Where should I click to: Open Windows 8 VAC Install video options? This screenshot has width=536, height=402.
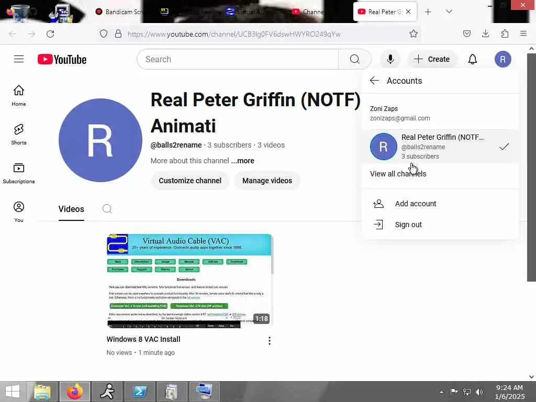click(x=270, y=340)
